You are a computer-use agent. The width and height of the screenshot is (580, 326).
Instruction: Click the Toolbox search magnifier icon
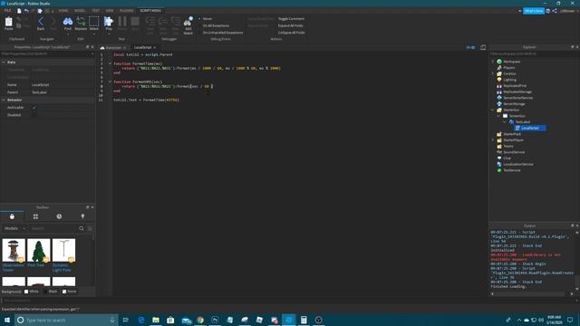(82, 228)
